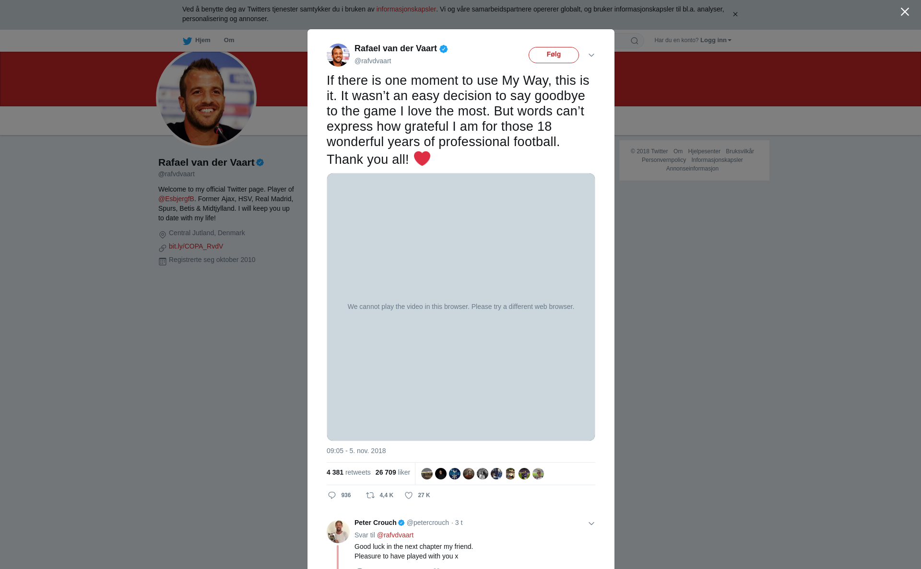Expand tweet options chevron beside Følg

tap(591, 55)
